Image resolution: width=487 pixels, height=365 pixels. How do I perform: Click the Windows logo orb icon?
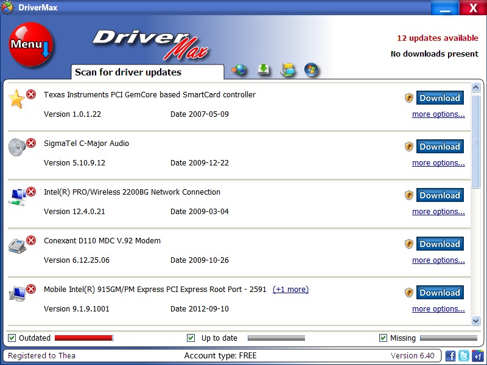tap(311, 69)
